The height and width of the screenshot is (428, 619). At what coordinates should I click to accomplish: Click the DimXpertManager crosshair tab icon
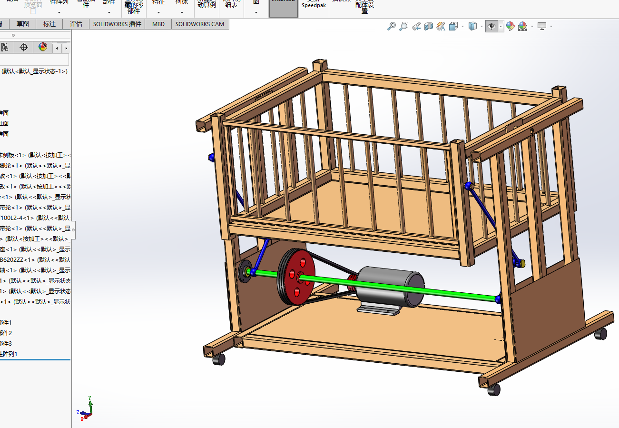(x=24, y=47)
